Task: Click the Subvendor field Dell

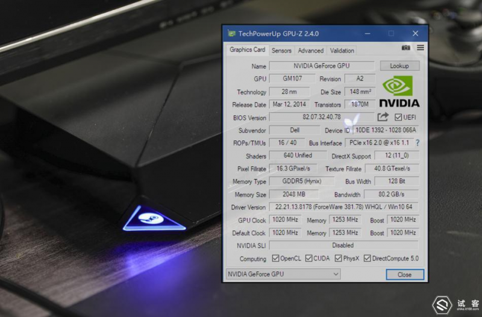Action: [295, 130]
